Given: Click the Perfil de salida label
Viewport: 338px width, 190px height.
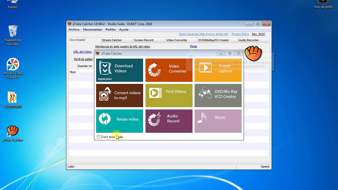Looking at the screenshot, I should click(83, 59).
